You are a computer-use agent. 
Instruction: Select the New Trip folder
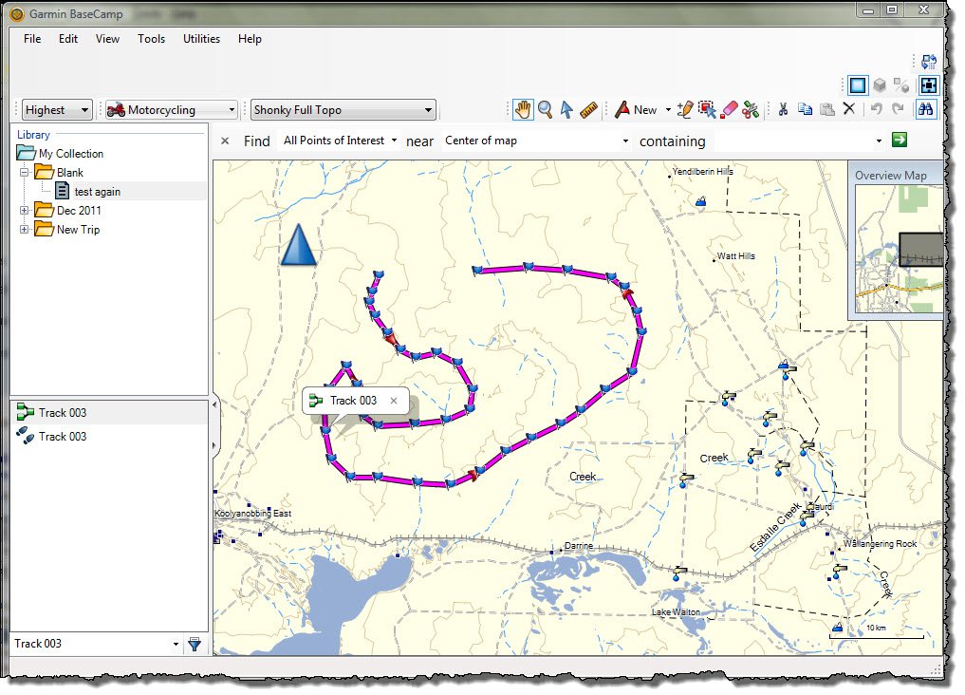pyautogui.click(x=67, y=230)
